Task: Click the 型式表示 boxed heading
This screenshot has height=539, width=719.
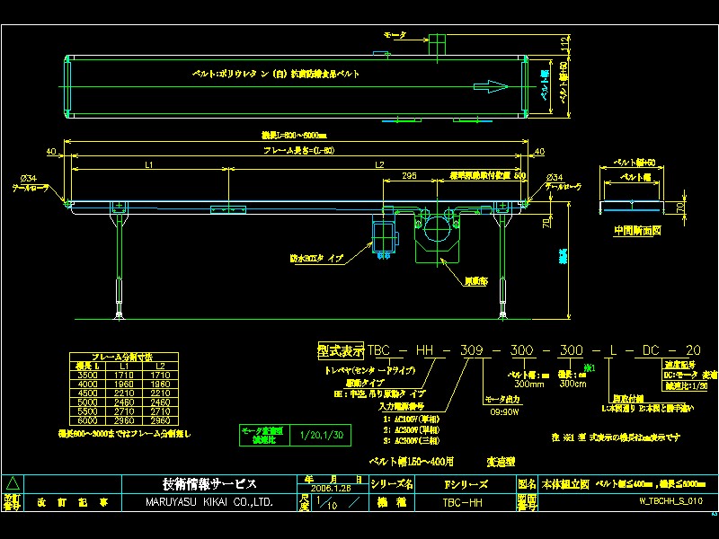Action: pyautogui.click(x=341, y=351)
